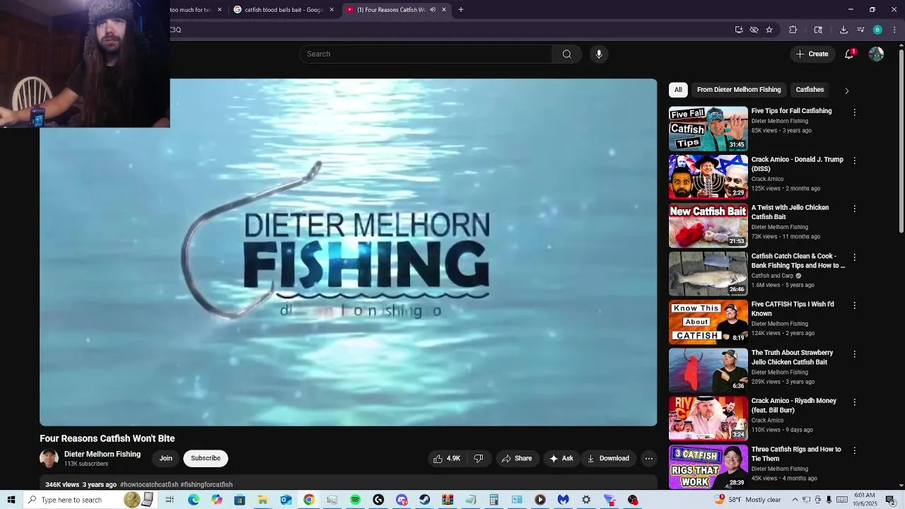
Task: Open options for Crack Amico Riyadh Money video
Action: click(x=855, y=402)
